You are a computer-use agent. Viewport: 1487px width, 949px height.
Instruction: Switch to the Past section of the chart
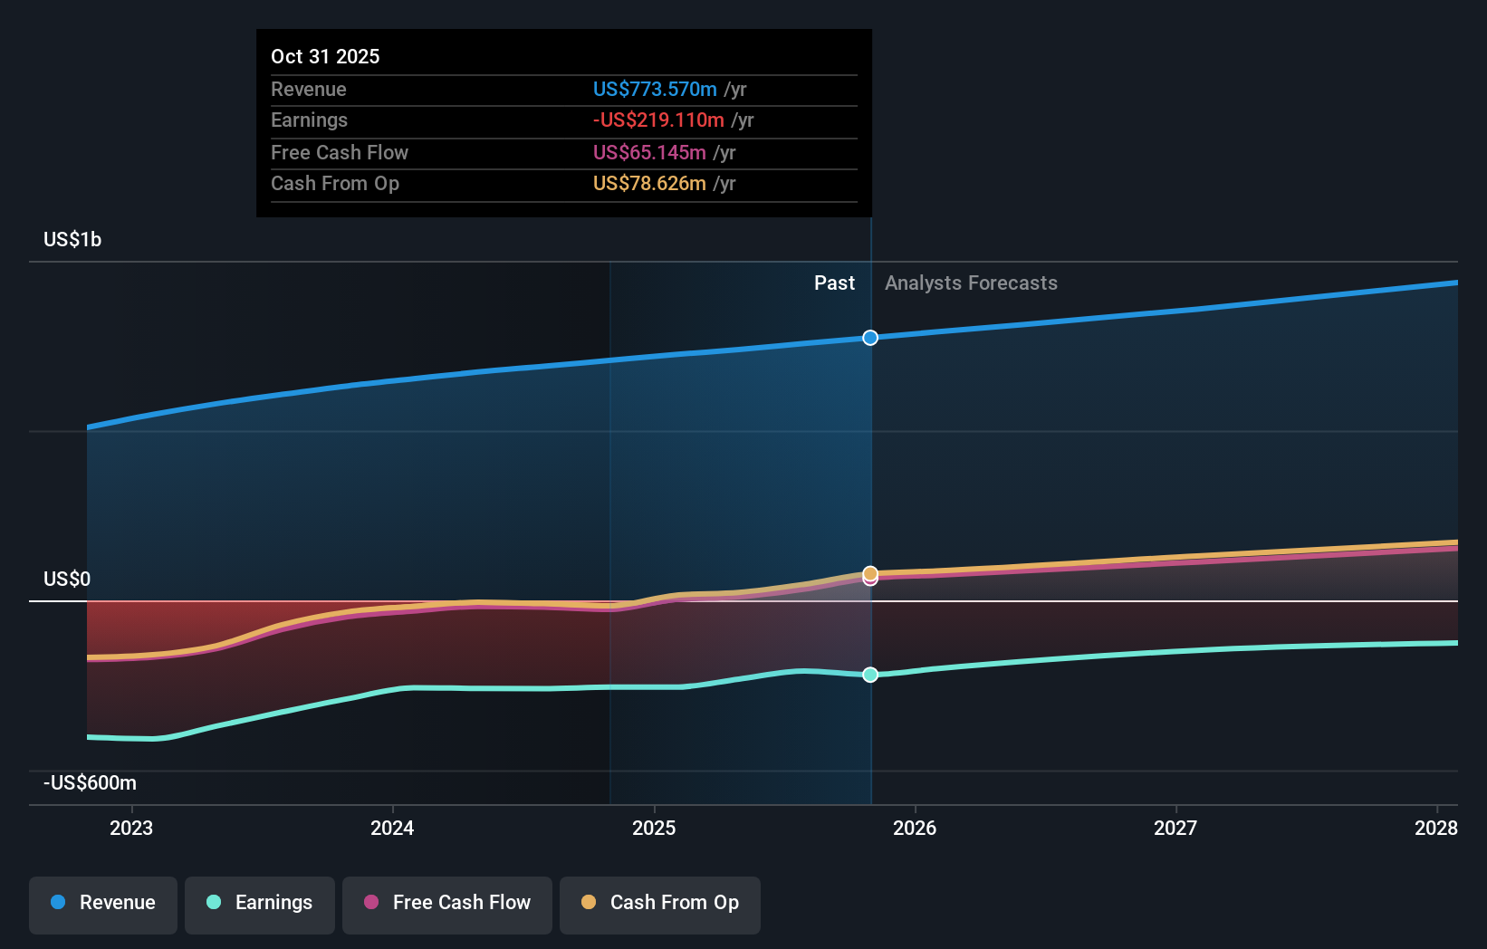coord(833,283)
